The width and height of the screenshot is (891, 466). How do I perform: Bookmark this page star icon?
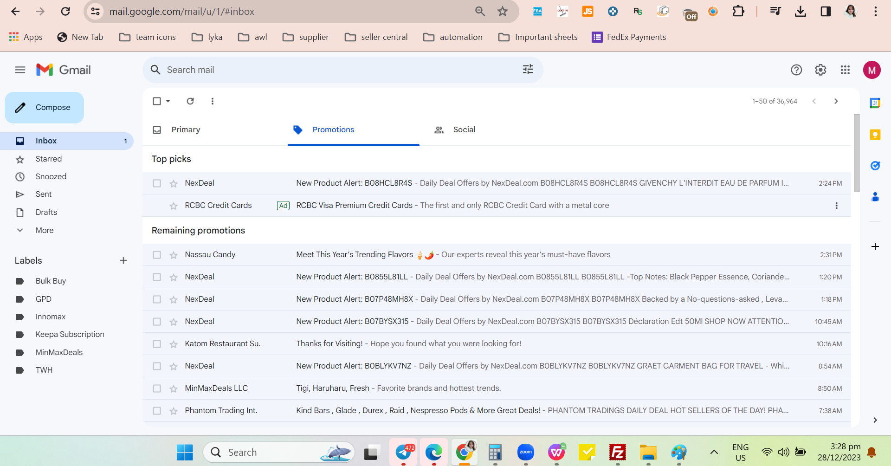coord(503,12)
